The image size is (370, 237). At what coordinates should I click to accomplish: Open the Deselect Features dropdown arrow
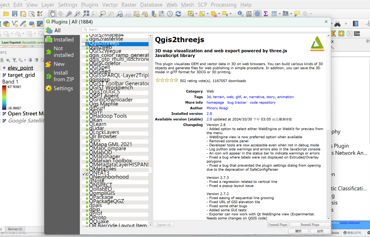[219, 14]
